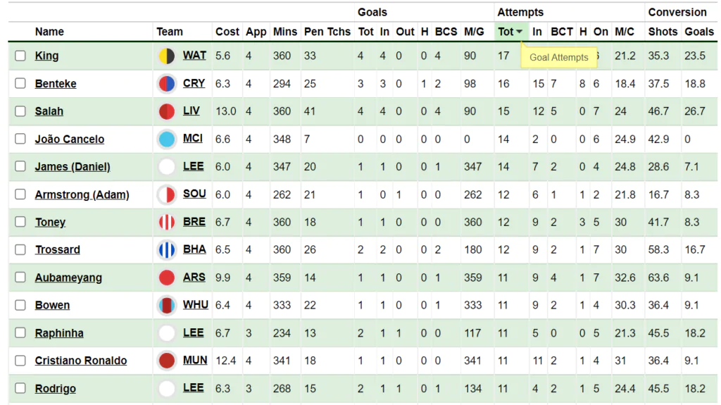Click the West Ham claret-blue badge
This screenshot has height=405, width=721.
(166, 305)
